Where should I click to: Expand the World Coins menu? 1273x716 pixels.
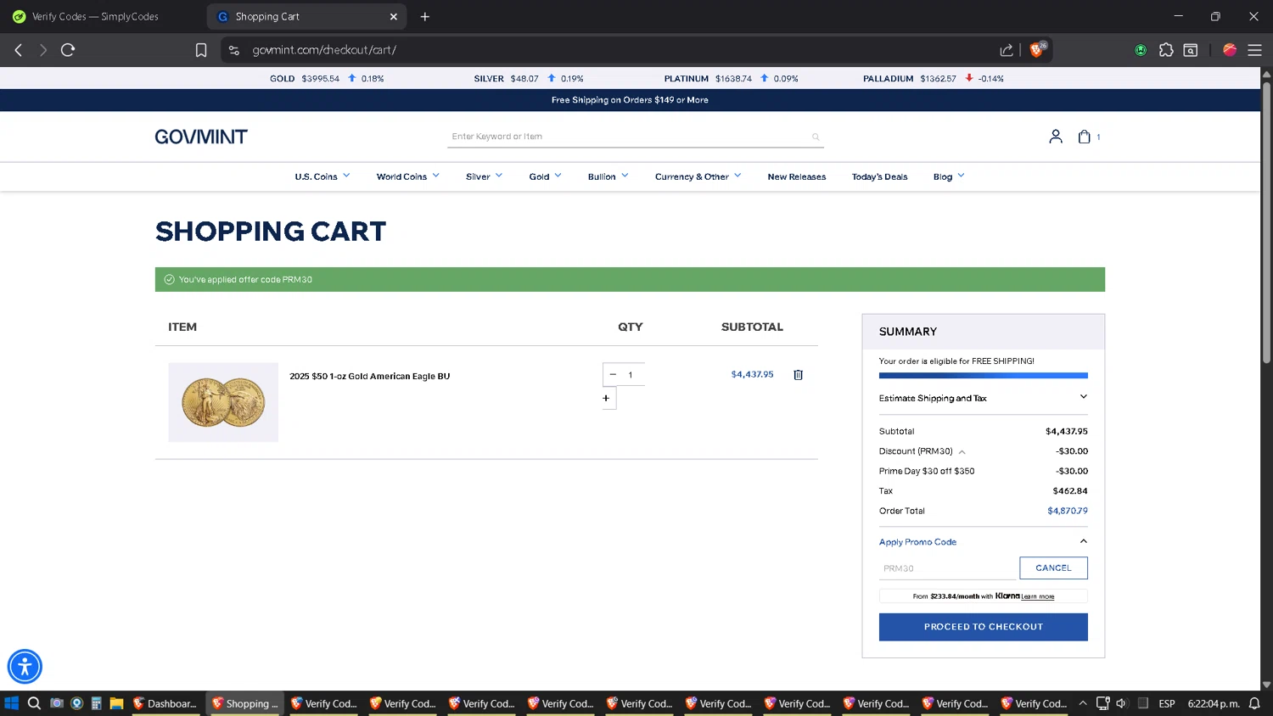(x=408, y=176)
